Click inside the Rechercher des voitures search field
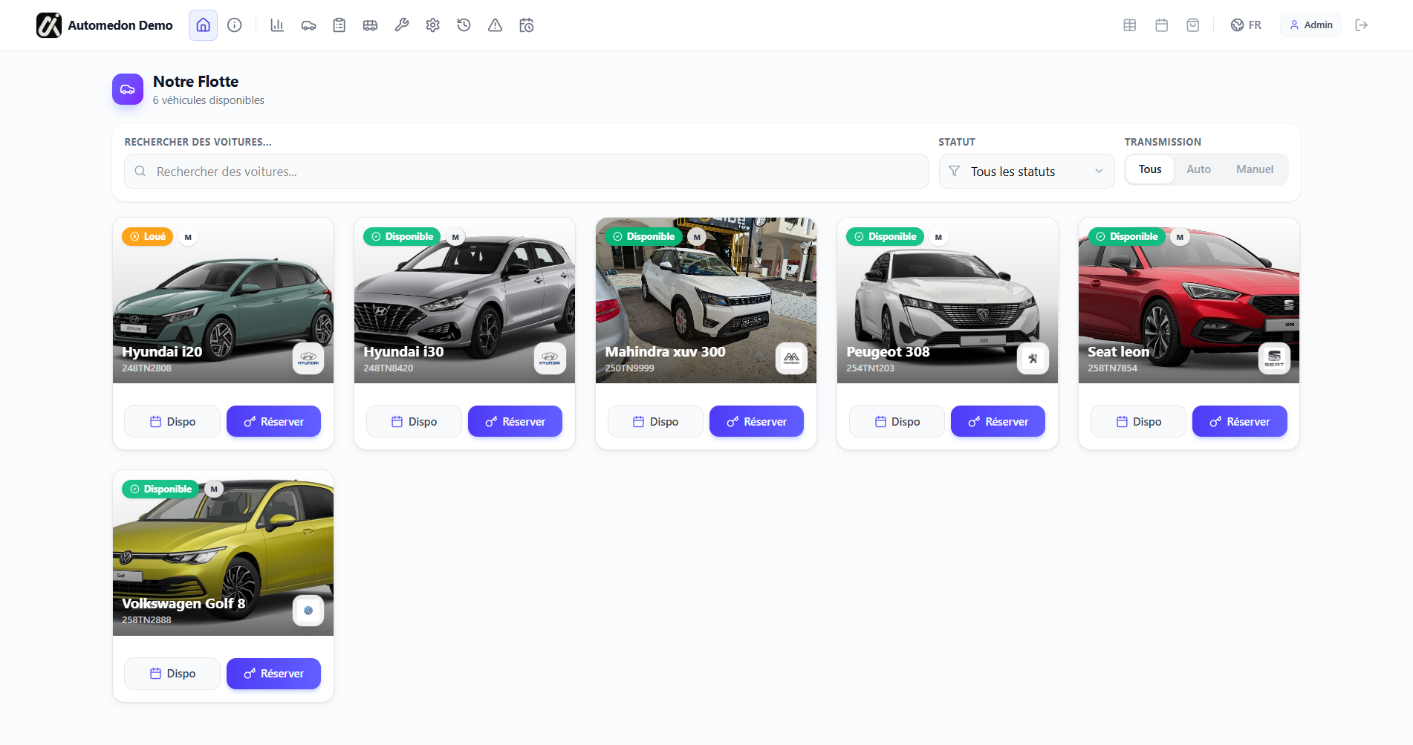 tap(525, 171)
